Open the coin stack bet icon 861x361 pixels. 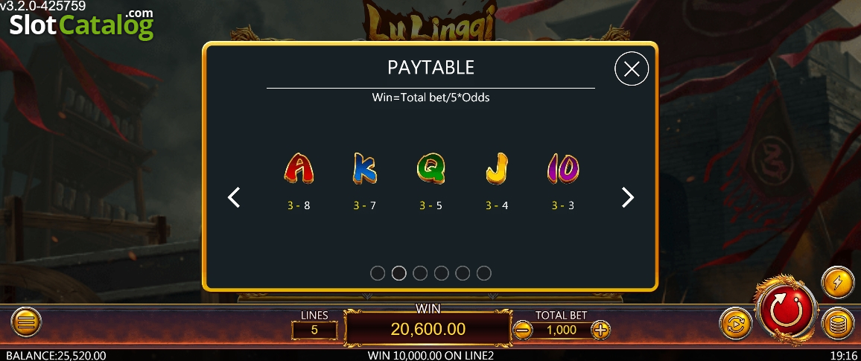(x=838, y=324)
